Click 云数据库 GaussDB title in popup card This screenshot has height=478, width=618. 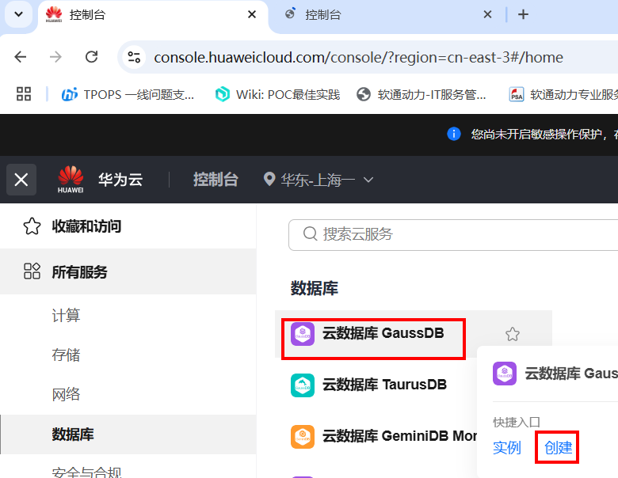(x=571, y=374)
